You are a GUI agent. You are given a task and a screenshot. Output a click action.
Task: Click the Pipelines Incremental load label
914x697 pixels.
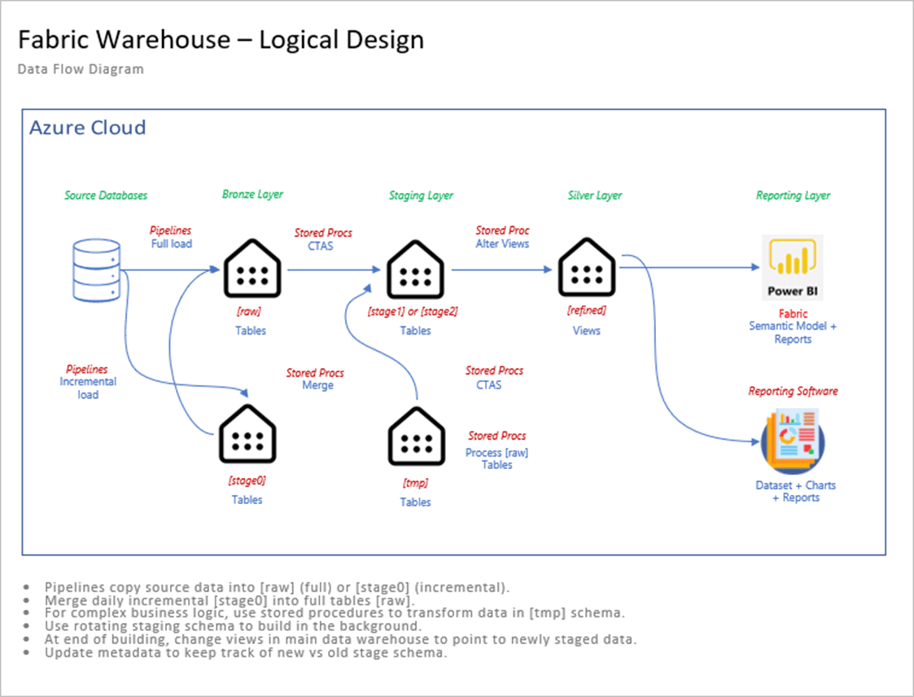tap(87, 381)
